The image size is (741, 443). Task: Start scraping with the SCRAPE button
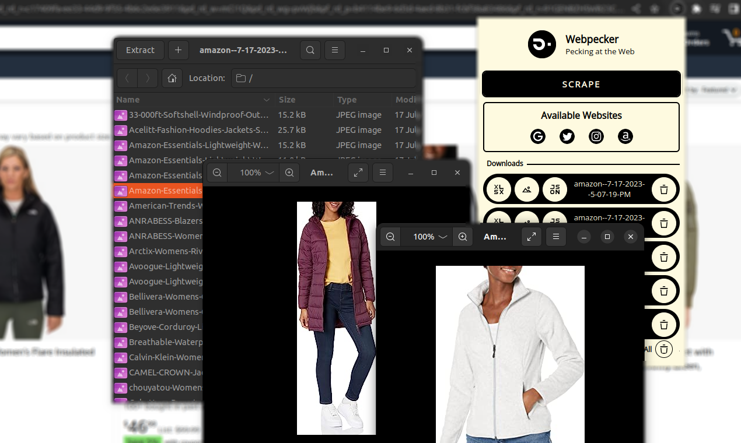click(581, 84)
